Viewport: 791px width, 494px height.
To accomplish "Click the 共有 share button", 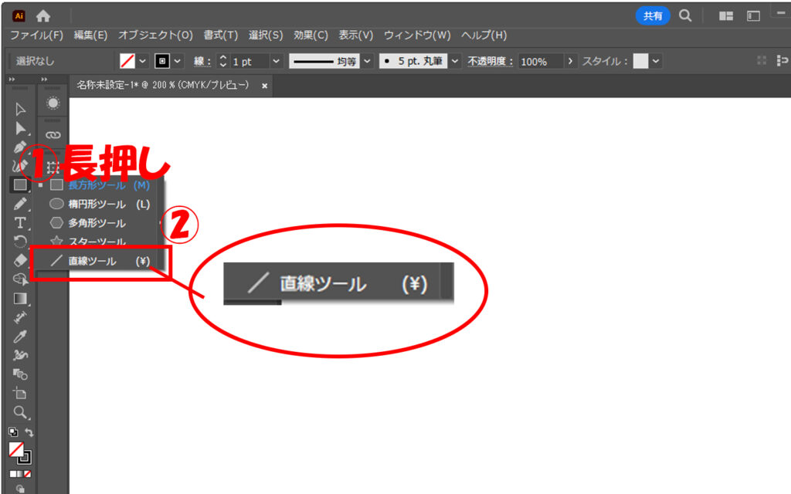I will (x=653, y=15).
